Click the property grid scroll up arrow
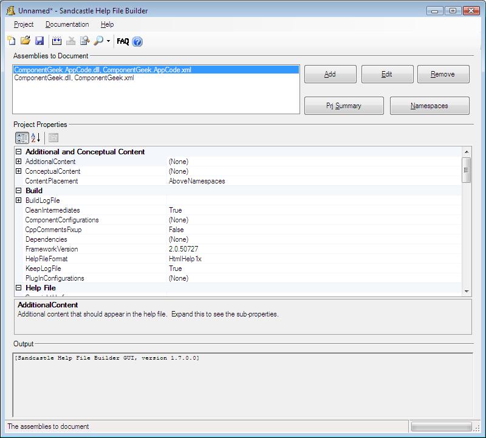 pyautogui.click(x=467, y=152)
